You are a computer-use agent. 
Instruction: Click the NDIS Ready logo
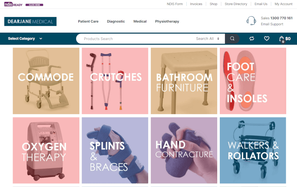(x=13, y=4)
